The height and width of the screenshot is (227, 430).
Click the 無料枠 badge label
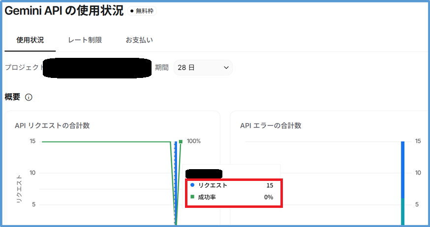pyautogui.click(x=144, y=11)
